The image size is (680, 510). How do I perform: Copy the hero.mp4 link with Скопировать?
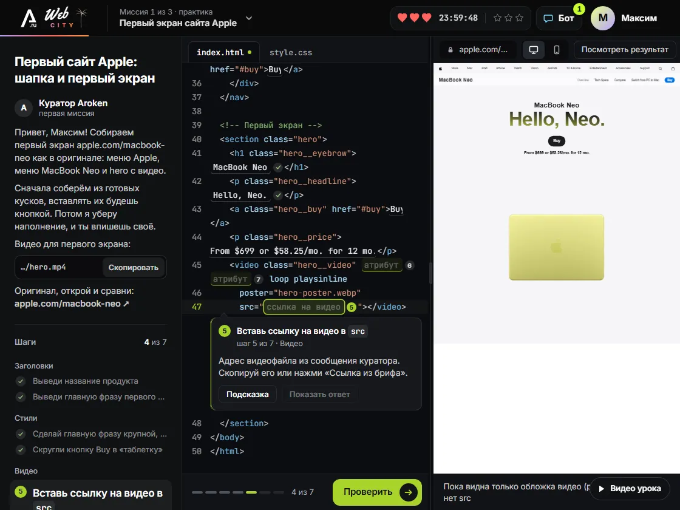click(133, 268)
